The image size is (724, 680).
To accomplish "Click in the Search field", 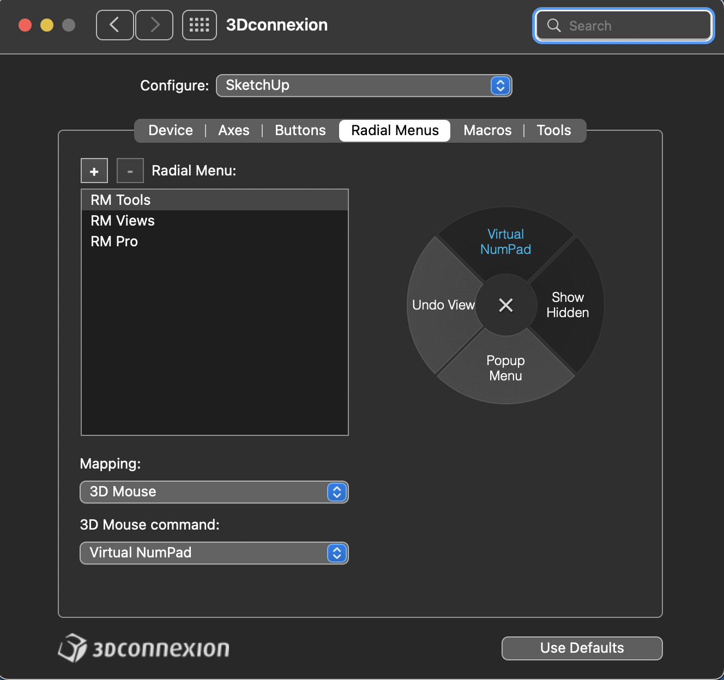I will pyautogui.click(x=624, y=26).
